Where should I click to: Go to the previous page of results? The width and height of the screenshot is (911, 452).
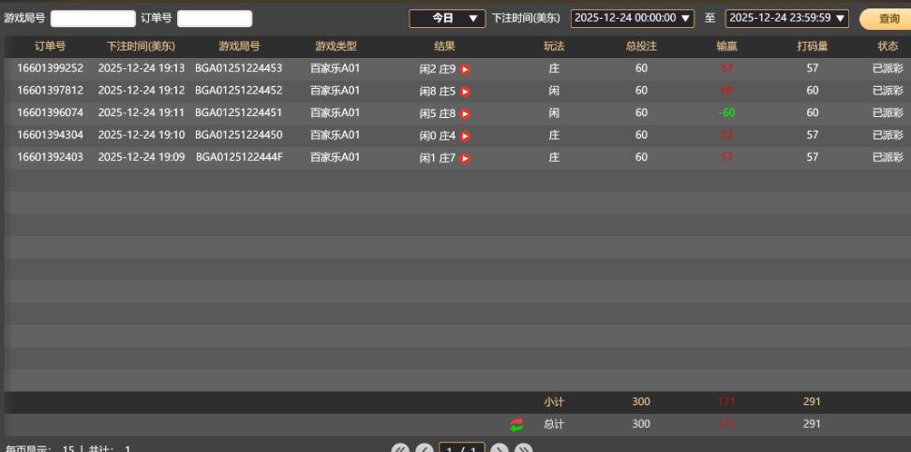click(425, 449)
